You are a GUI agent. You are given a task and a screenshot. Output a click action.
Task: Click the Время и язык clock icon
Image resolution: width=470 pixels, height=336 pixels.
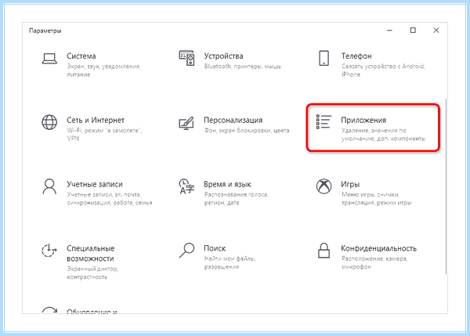tap(186, 186)
